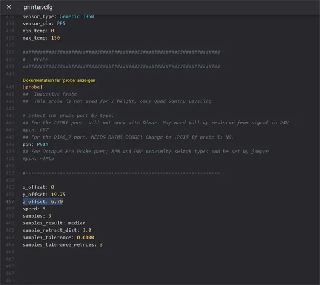Click the pin: PG14 line
The width and height of the screenshot is (320, 285).
(x=36, y=144)
